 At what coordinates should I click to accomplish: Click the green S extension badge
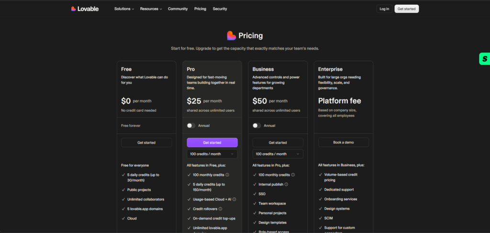tap(484, 59)
